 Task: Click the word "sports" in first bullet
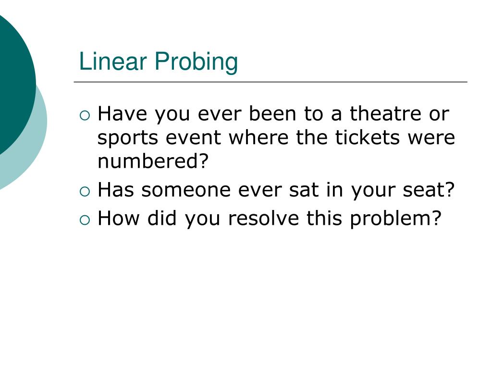128,138
